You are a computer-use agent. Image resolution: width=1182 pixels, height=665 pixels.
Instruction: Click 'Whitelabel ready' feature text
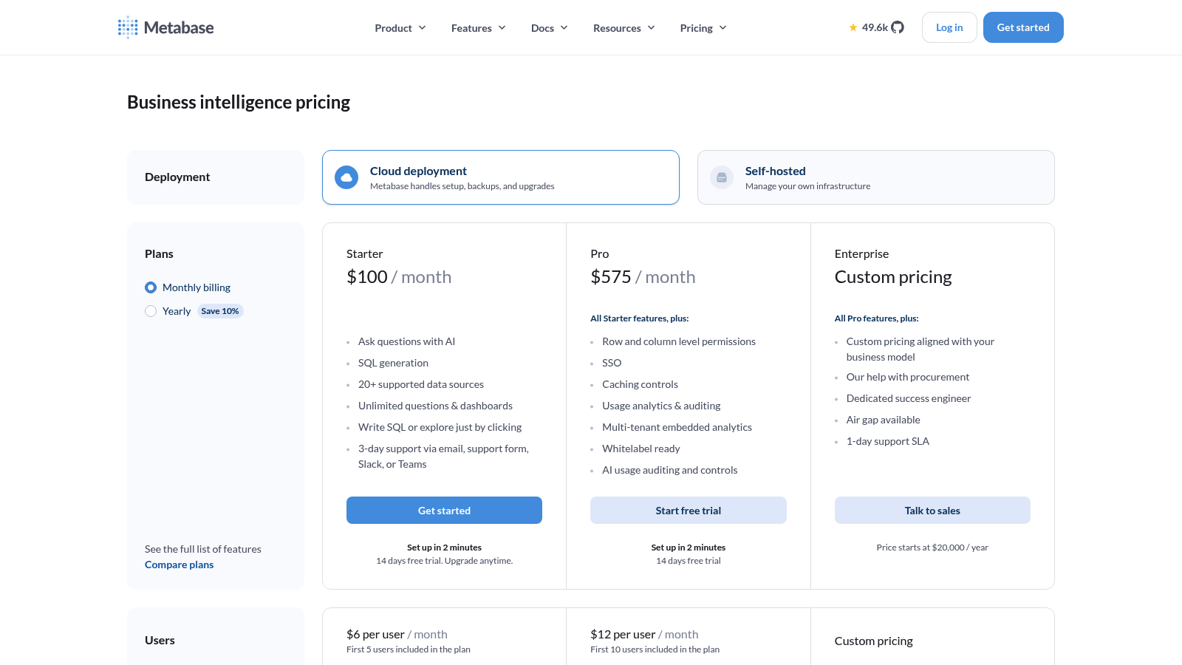tap(640, 449)
